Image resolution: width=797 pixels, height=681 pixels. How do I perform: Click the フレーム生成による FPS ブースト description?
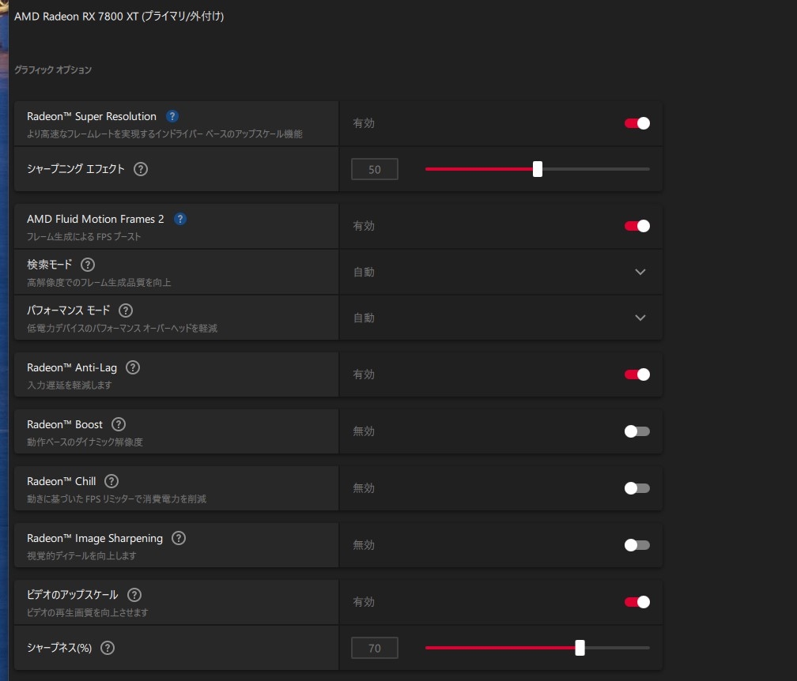point(84,237)
